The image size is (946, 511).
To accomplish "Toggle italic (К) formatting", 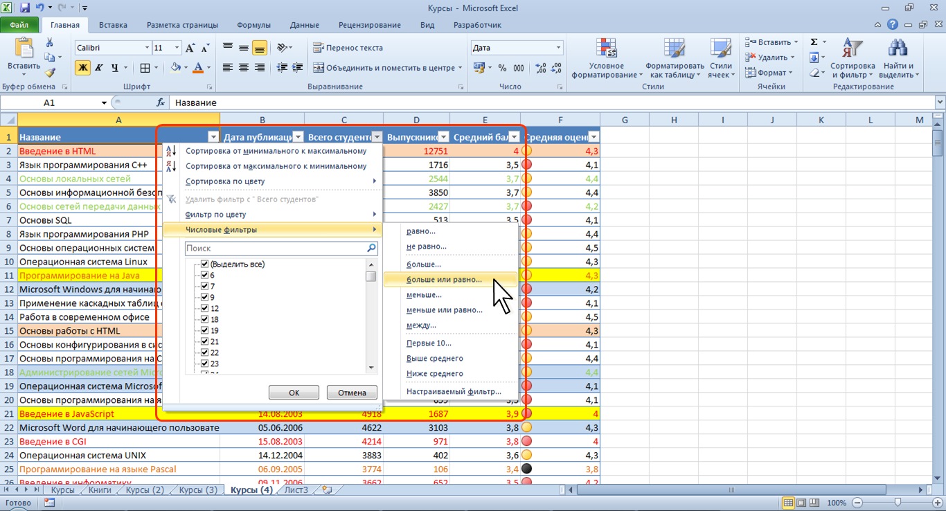I will click(98, 68).
